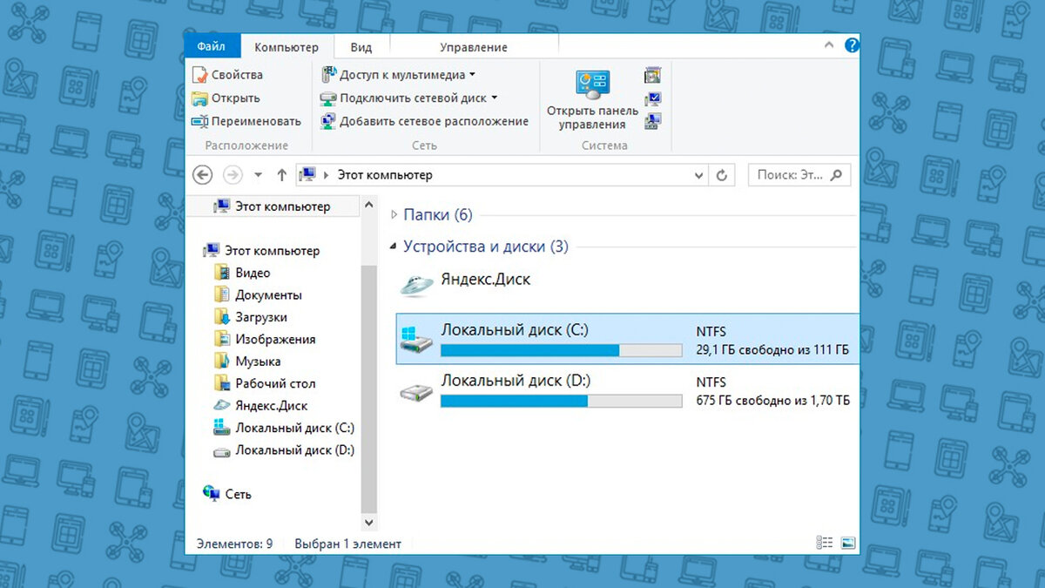
Task: Click the Поиск search field
Action: pos(790,175)
